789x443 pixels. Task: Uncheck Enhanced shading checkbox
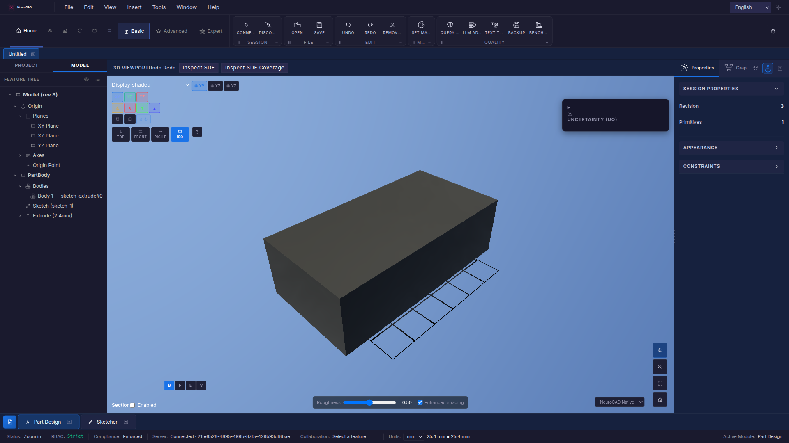(420, 402)
